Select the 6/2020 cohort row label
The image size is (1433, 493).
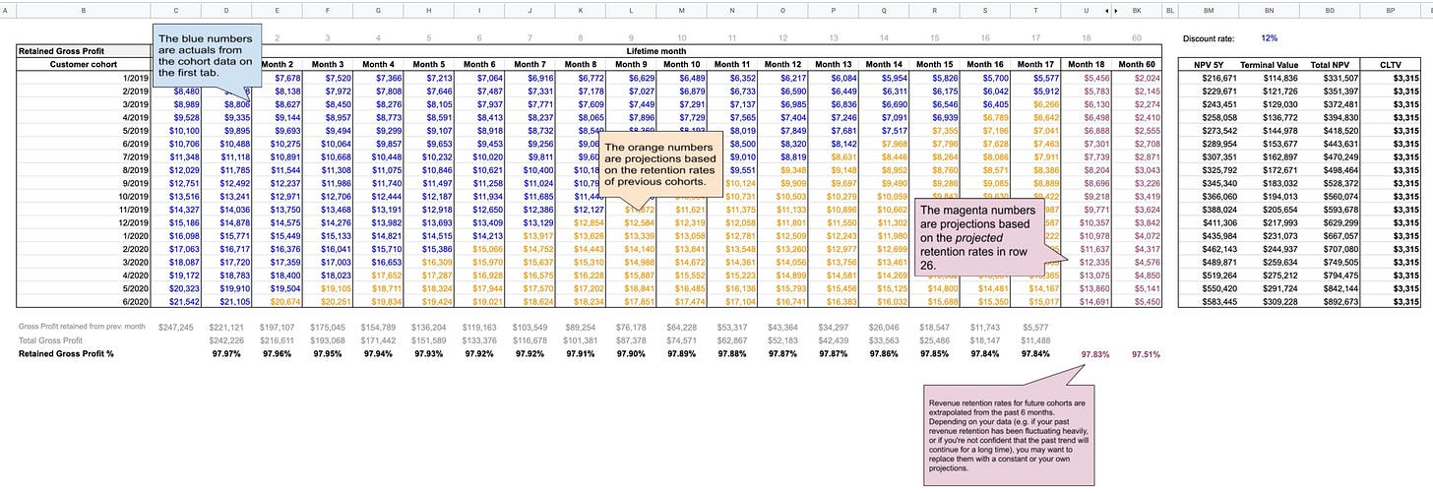(x=135, y=301)
